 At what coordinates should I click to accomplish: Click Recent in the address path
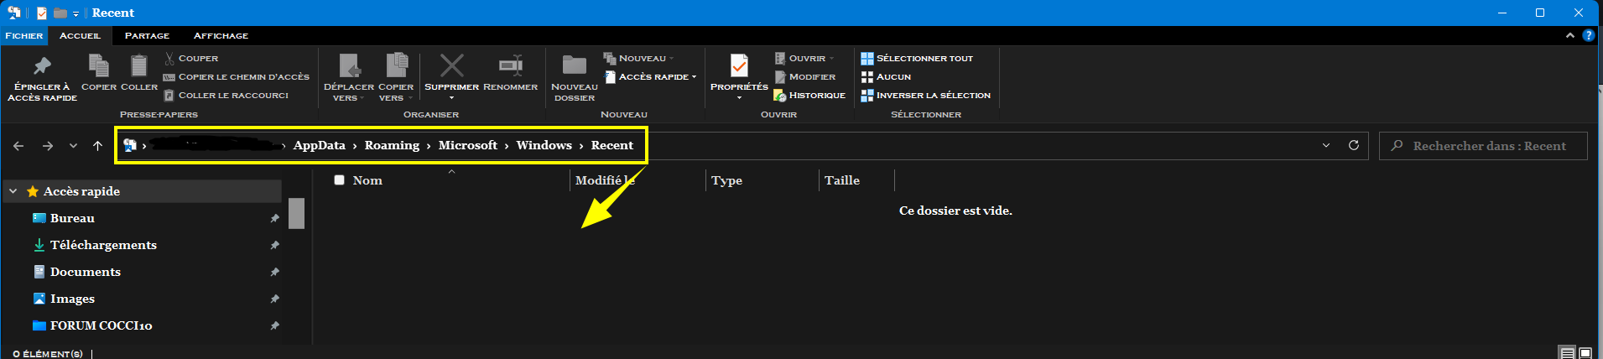612,145
